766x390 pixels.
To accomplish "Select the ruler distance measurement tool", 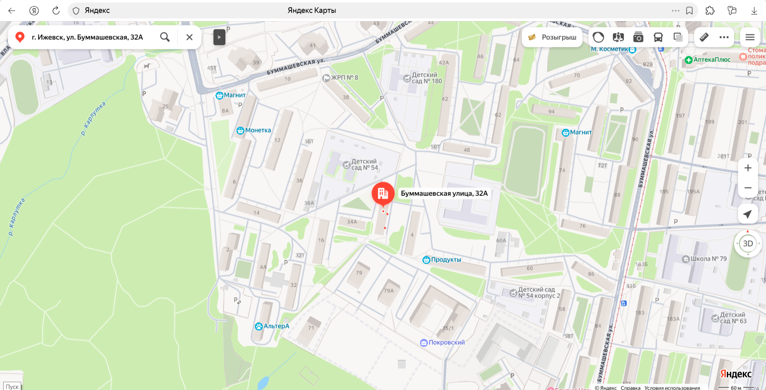I will click(704, 37).
